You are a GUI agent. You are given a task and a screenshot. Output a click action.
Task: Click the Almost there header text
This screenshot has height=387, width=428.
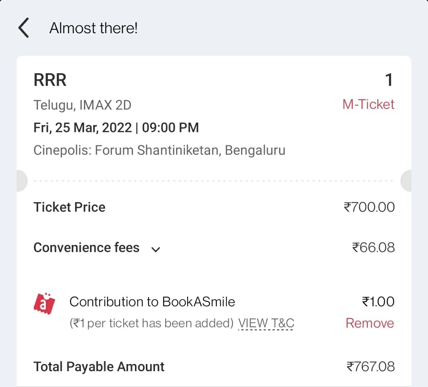pos(94,28)
